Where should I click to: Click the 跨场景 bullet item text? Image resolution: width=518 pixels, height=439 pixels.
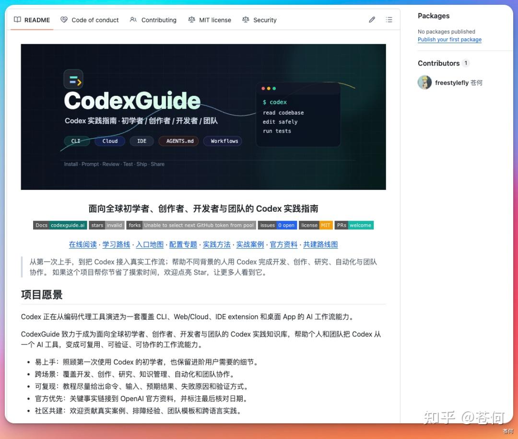pos(136,374)
